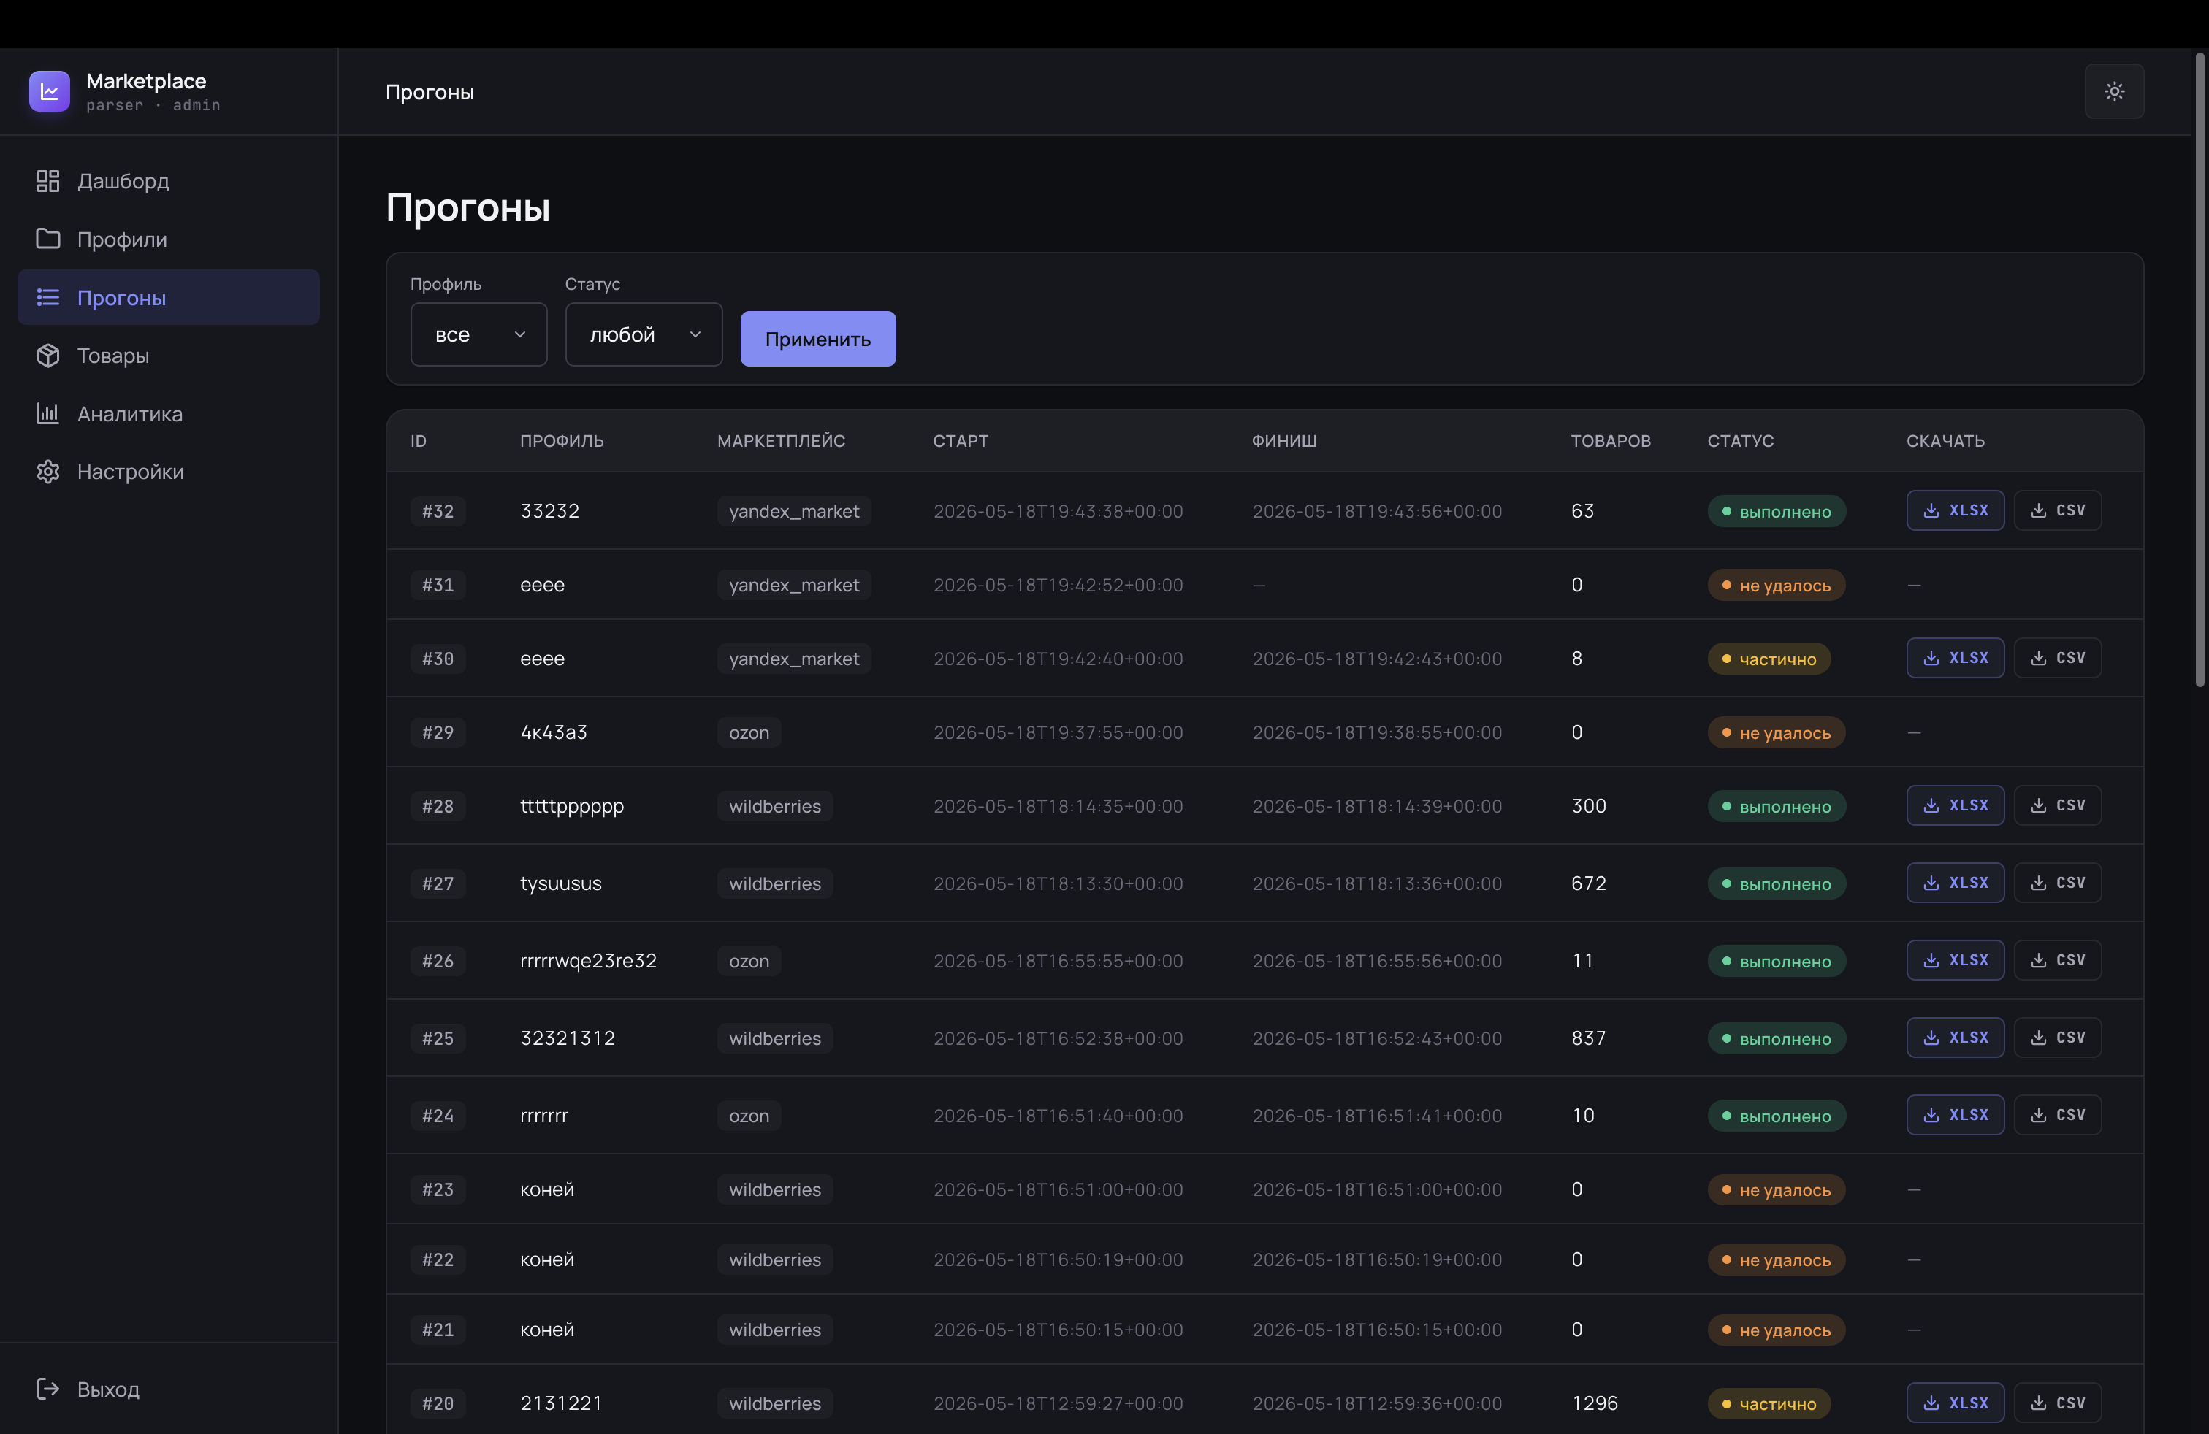This screenshot has height=1434, width=2209.
Task: Click profile name tttttpppppp
Action: [x=572, y=806]
